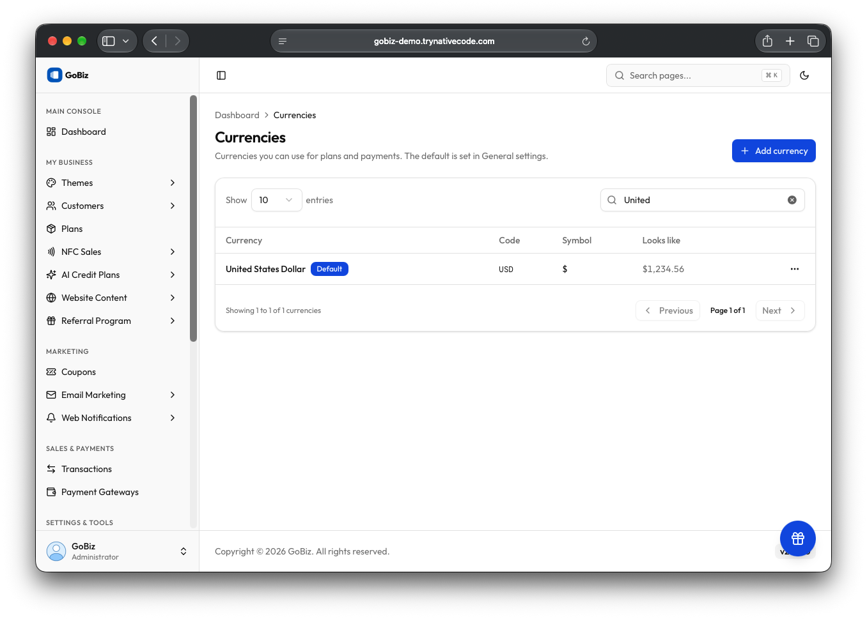Click the Safari address bar URL
867x619 pixels.
[x=434, y=41]
